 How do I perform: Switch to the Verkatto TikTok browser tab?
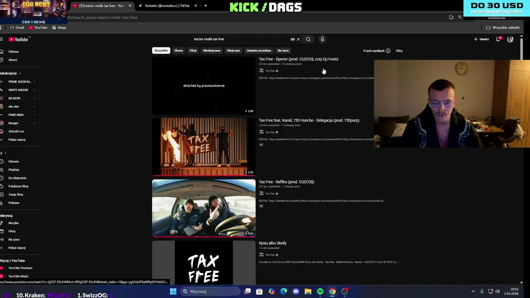point(168,6)
